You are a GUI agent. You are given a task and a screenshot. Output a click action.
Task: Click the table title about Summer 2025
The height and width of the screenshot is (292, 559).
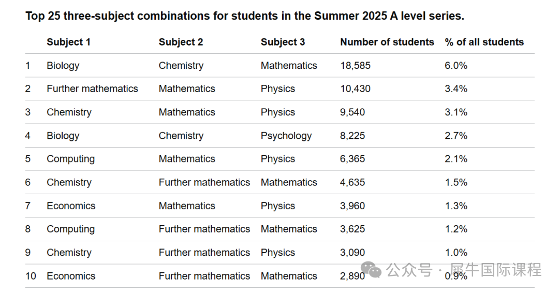[245, 16]
